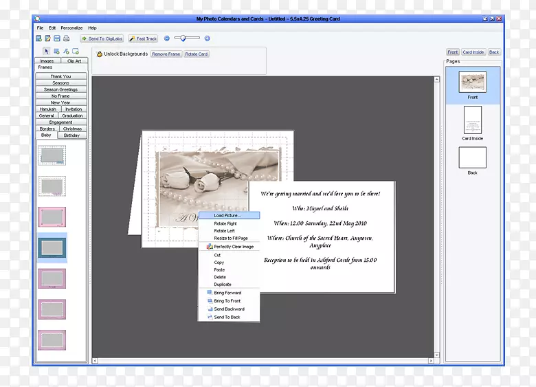Click the save disk icon
The image size is (536, 387).
click(57, 38)
